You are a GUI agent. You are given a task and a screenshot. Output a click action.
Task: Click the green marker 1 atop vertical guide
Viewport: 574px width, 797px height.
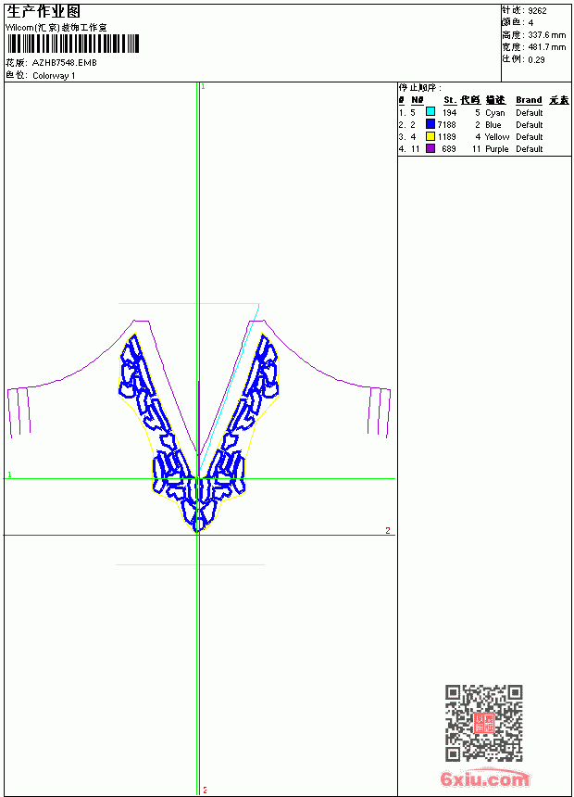click(x=203, y=86)
